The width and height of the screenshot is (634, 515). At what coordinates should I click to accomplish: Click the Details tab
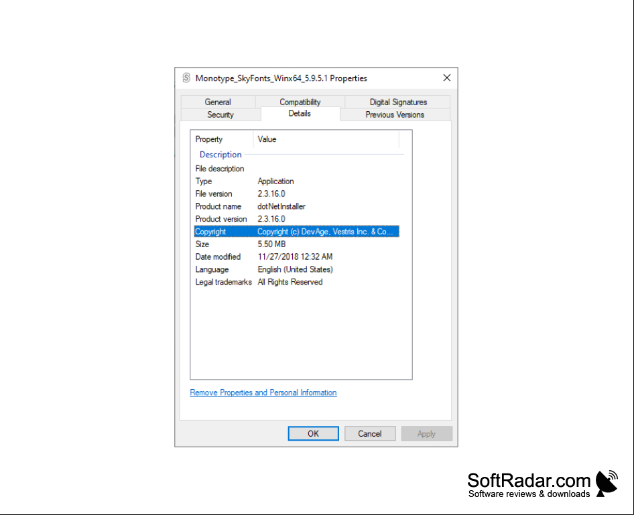[x=300, y=113]
